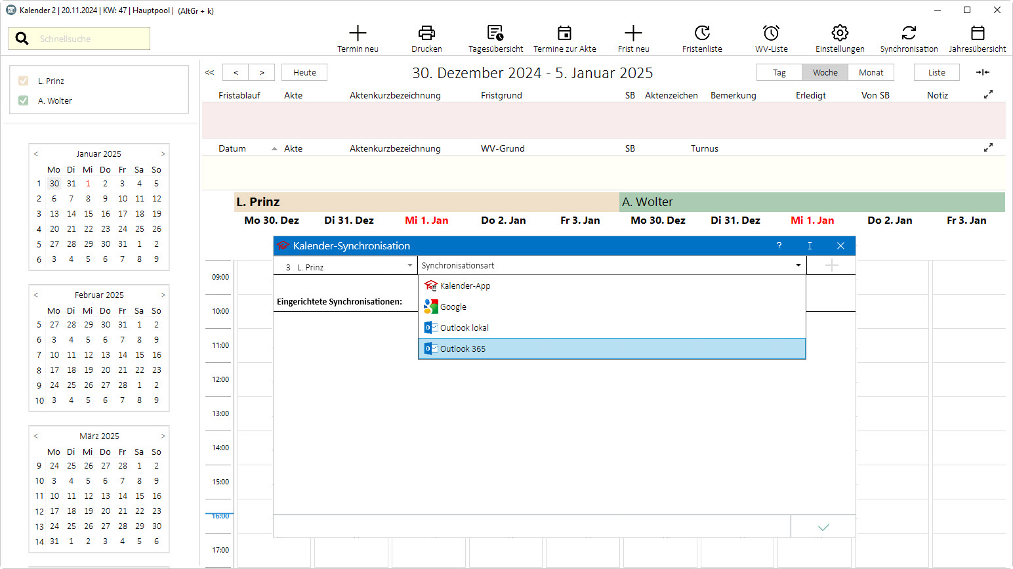Viewport: 1013px width, 569px height.
Task: Switch to the Monat view
Action: pyautogui.click(x=871, y=72)
